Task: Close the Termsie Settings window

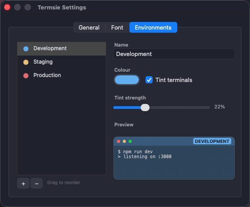Action: tap(7, 7)
